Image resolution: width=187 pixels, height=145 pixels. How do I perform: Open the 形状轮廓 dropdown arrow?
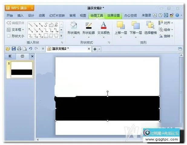[89, 37]
